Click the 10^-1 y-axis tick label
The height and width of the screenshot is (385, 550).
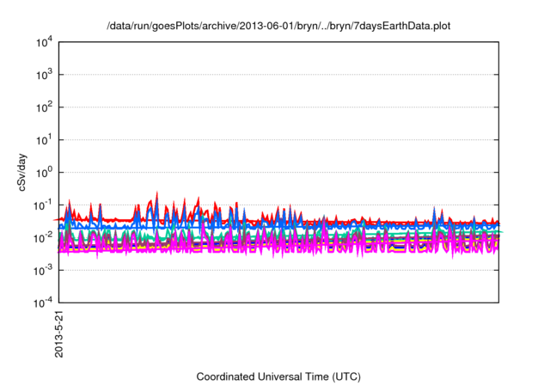tap(43, 205)
